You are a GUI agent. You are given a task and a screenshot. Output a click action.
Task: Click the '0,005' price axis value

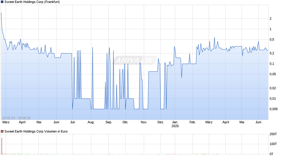[274, 109]
